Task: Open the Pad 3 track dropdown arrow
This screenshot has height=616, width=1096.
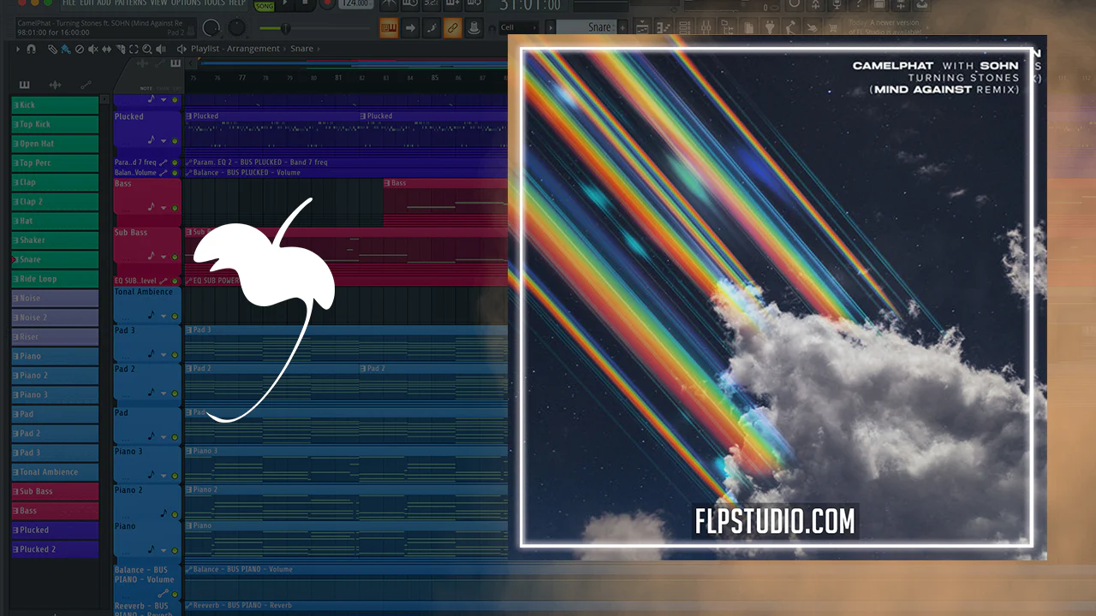Action: pyautogui.click(x=164, y=355)
